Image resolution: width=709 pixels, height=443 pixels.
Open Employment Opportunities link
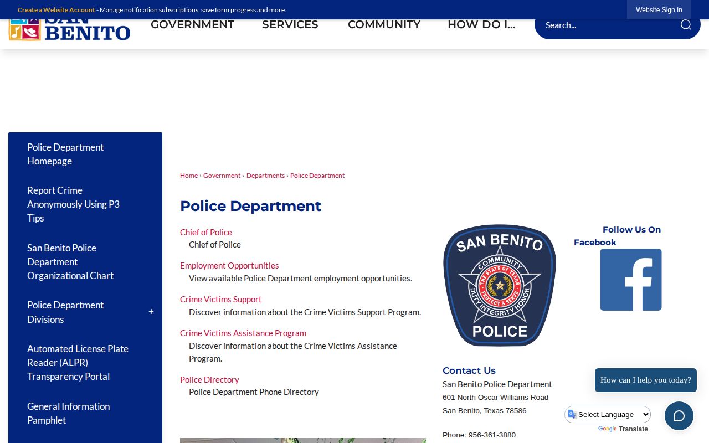(x=229, y=266)
